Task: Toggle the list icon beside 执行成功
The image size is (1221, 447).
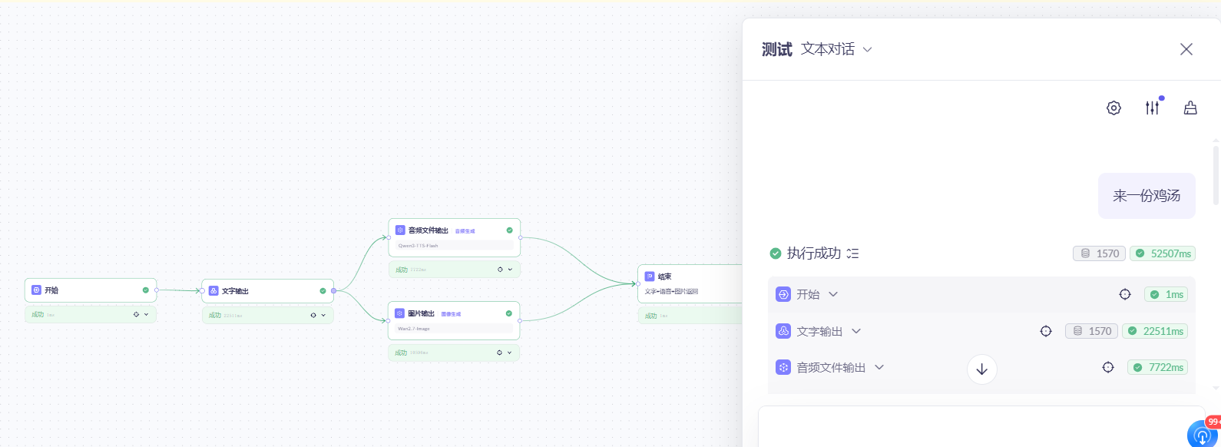Action: [x=852, y=253]
